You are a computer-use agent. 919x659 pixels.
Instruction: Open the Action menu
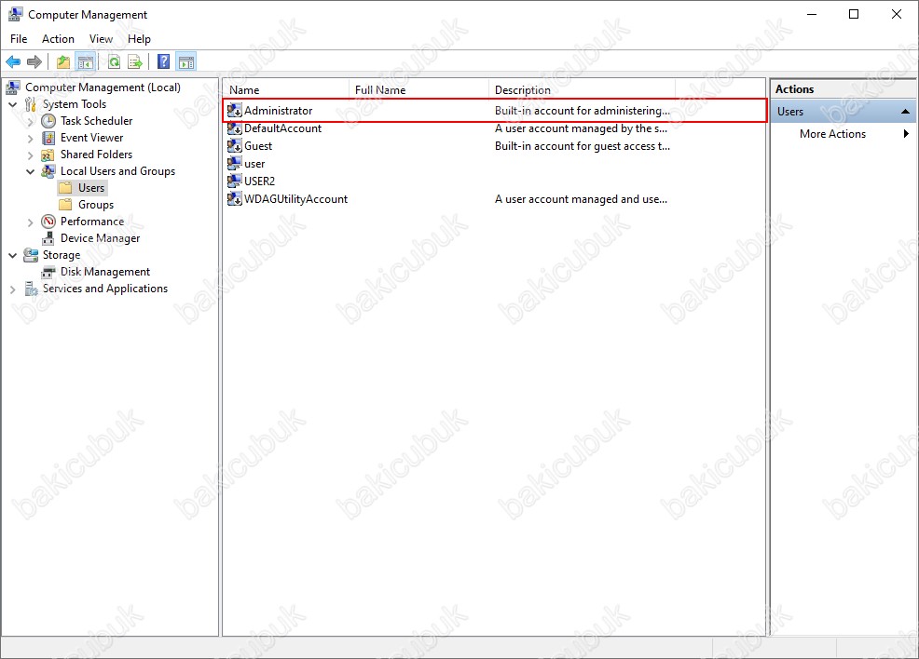click(x=58, y=39)
